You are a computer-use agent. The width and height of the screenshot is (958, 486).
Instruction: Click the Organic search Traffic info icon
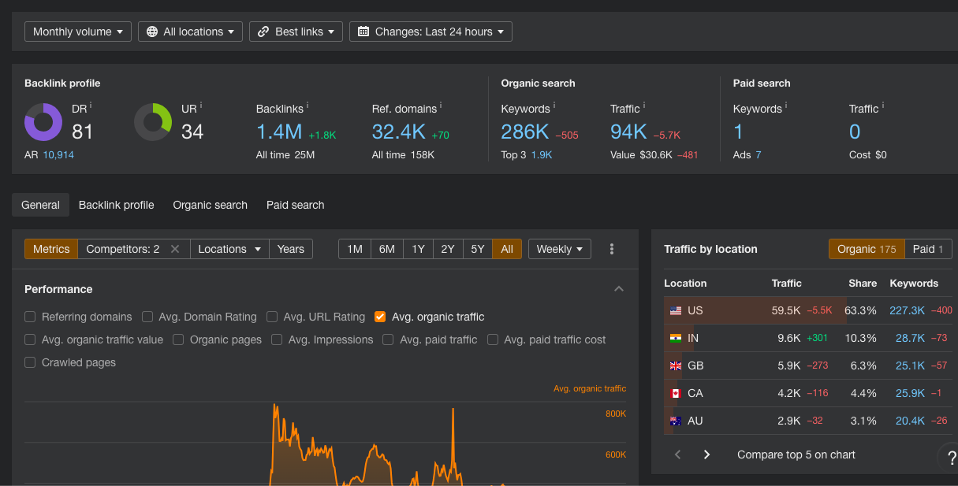tap(645, 105)
